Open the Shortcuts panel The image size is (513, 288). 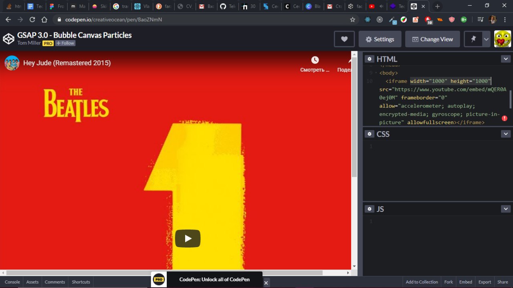pyautogui.click(x=81, y=282)
